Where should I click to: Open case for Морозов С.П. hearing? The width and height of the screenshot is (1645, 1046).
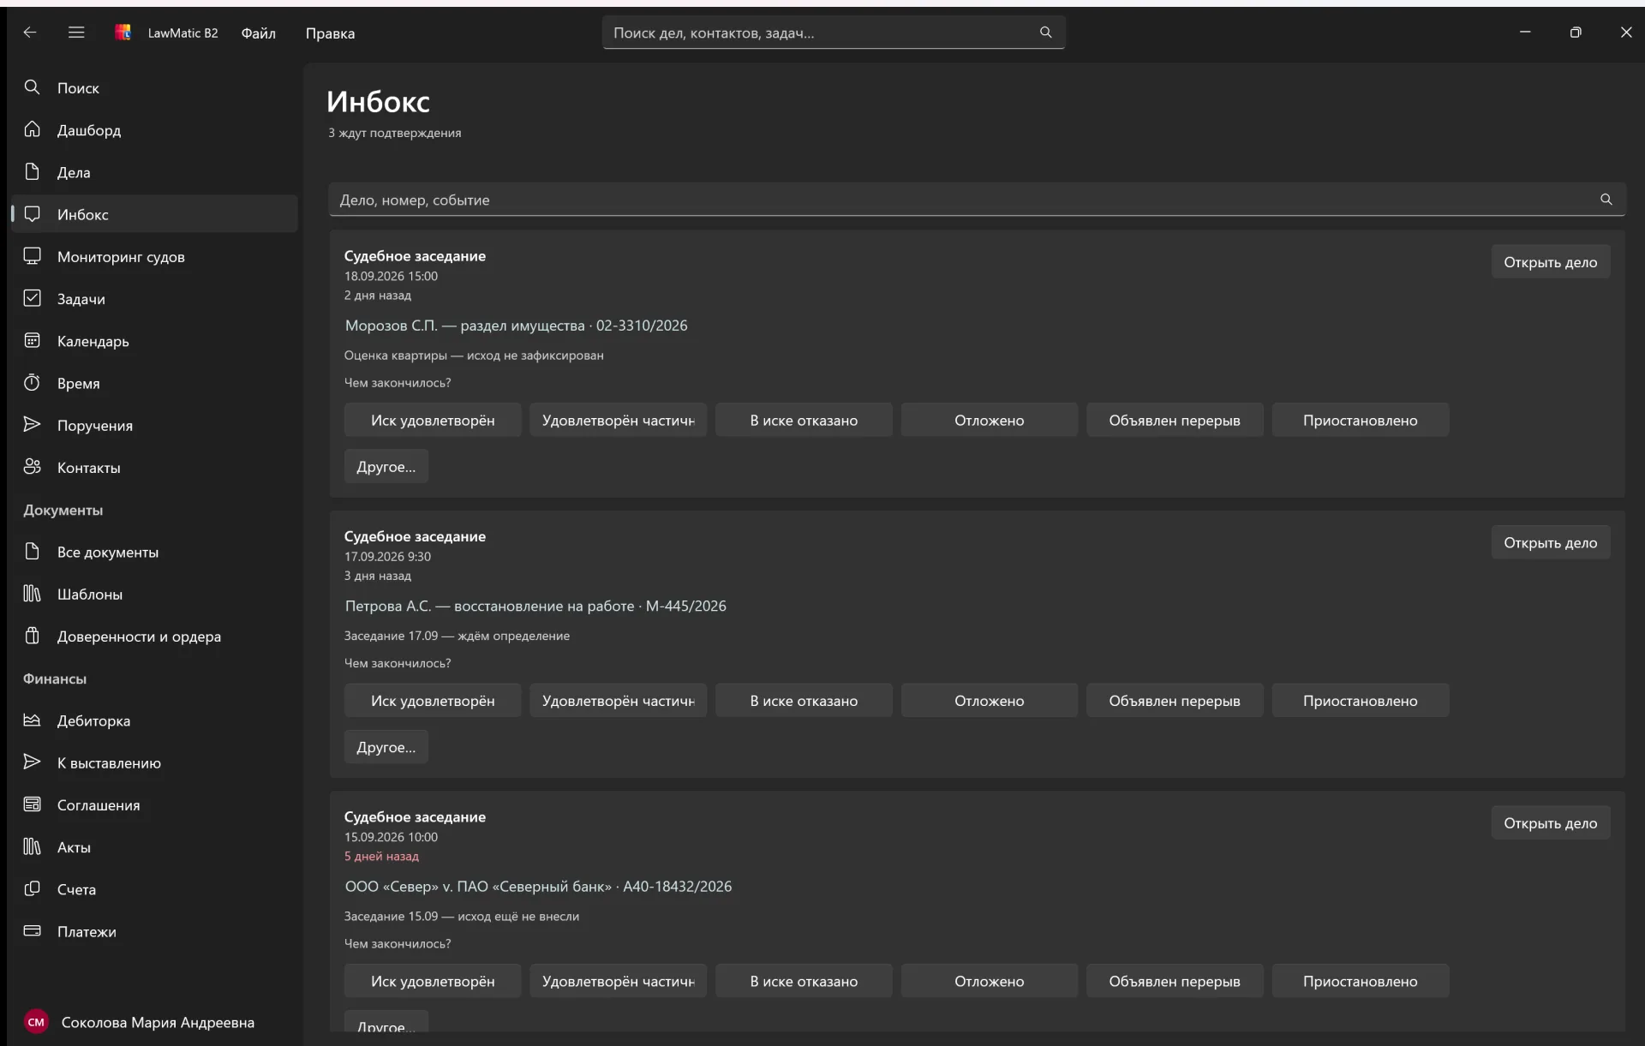point(1550,262)
